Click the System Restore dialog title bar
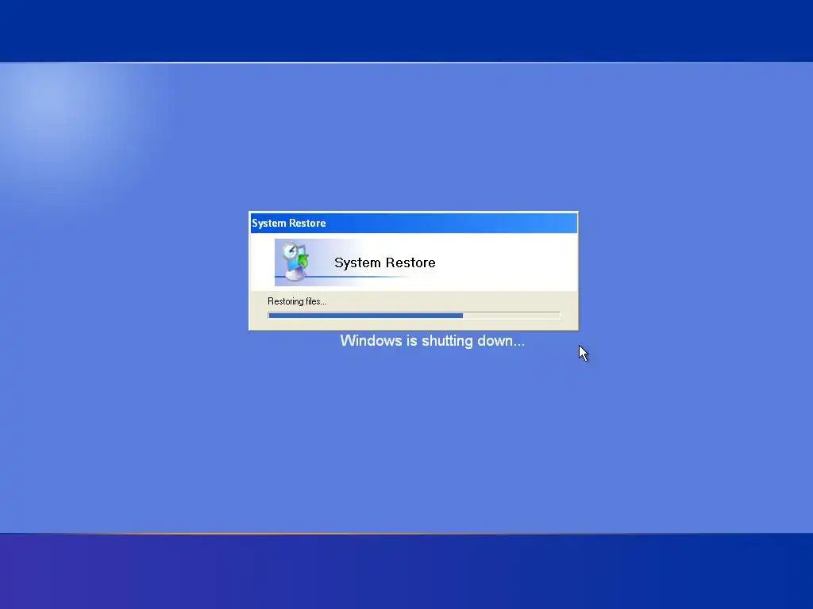The height and width of the screenshot is (609, 813). tap(414, 223)
